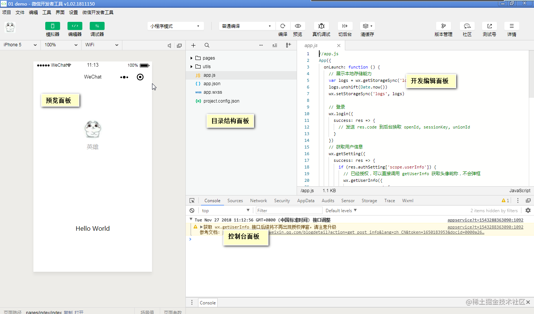Switch to the AppData tab
The image size is (534, 314).
pyautogui.click(x=306, y=201)
